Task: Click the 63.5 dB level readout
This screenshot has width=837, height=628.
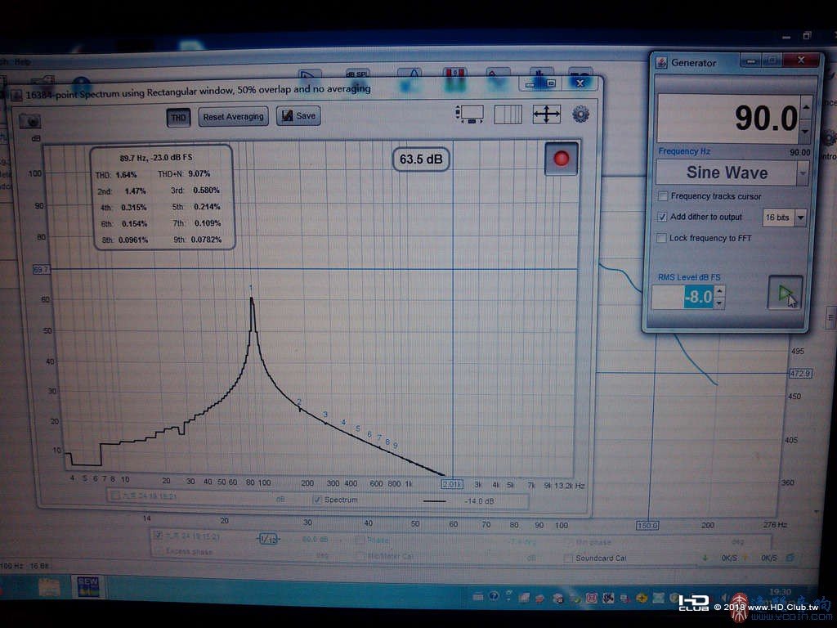Action: point(421,159)
